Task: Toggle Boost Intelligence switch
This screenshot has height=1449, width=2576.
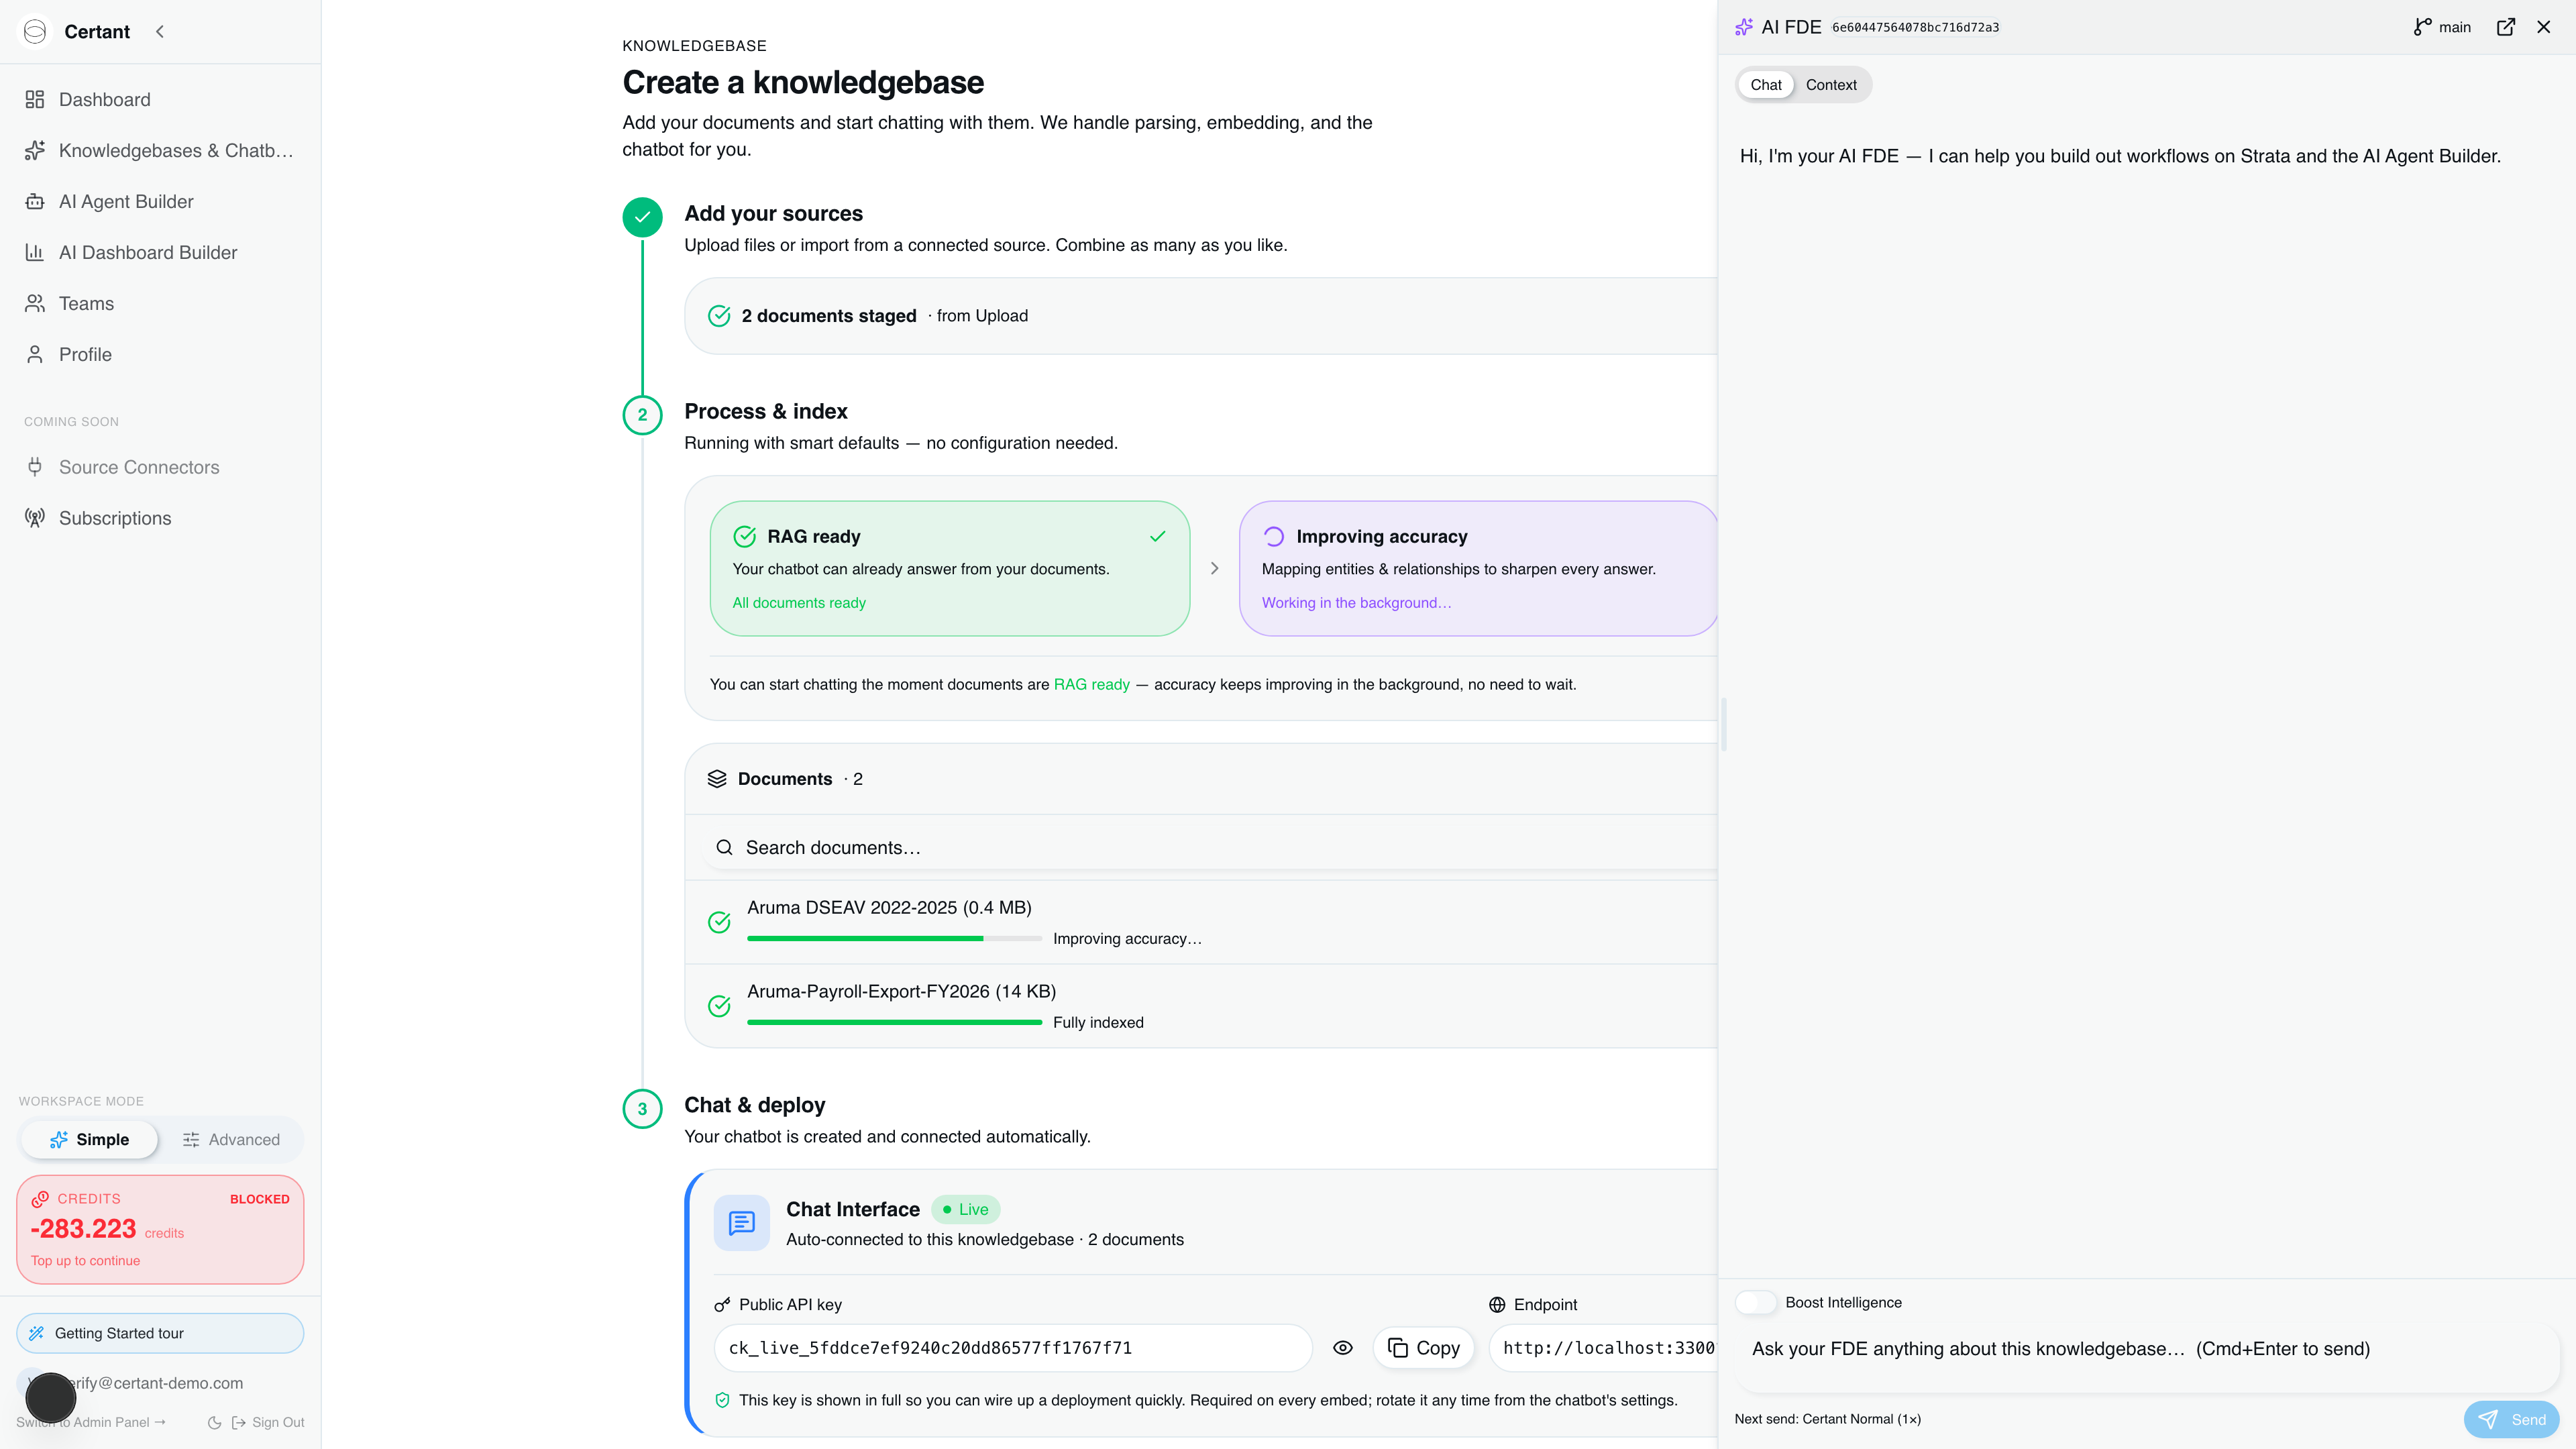Action: pos(1756,1302)
